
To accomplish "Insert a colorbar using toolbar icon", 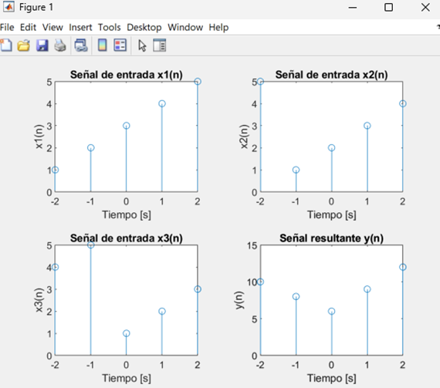I will (103, 46).
